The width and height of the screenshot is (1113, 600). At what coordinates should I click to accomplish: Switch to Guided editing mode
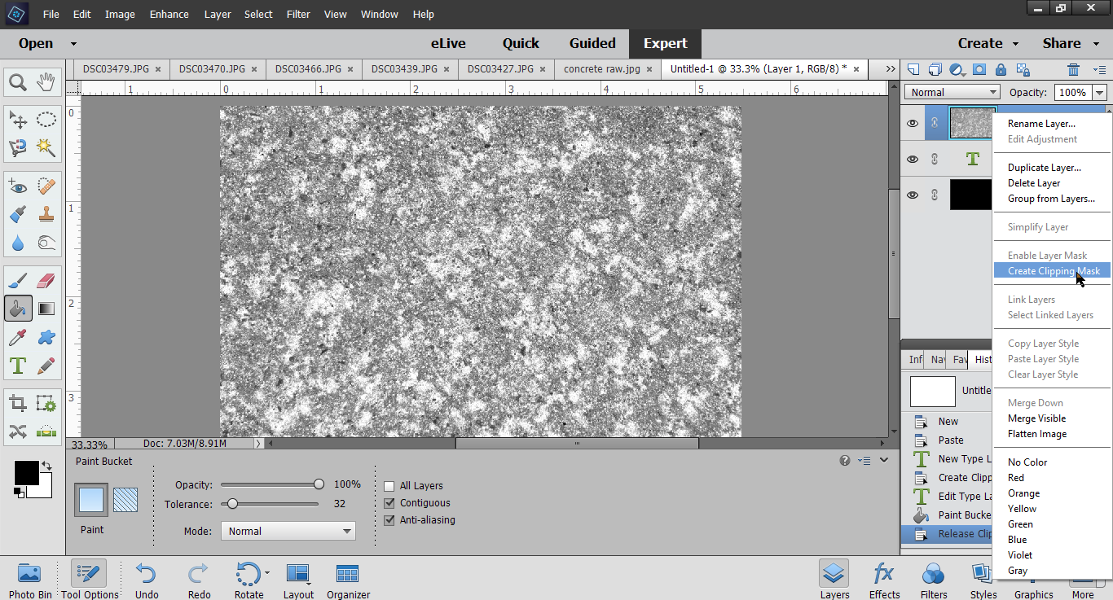(x=592, y=44)
